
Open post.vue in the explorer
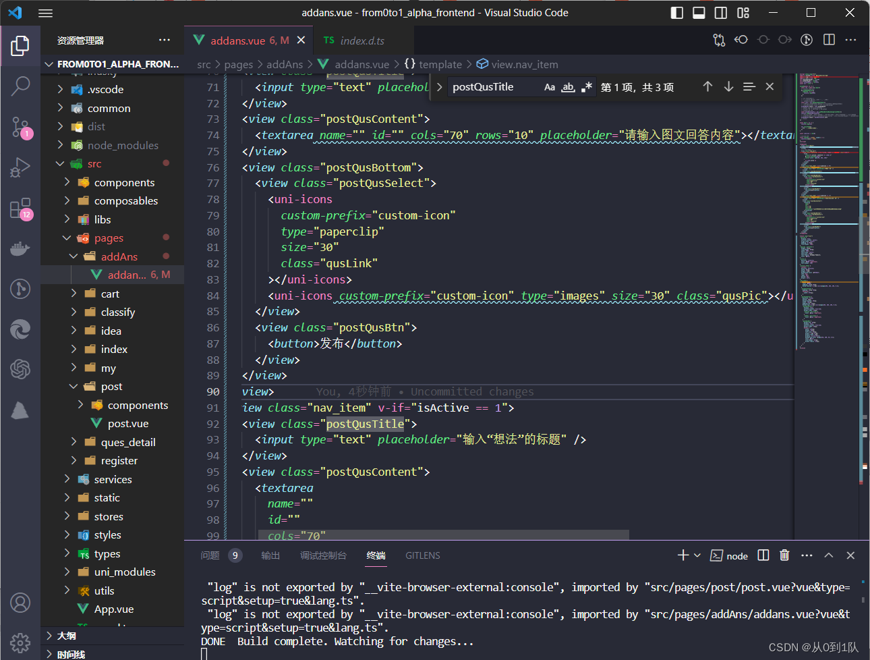[x=127, y=424]
